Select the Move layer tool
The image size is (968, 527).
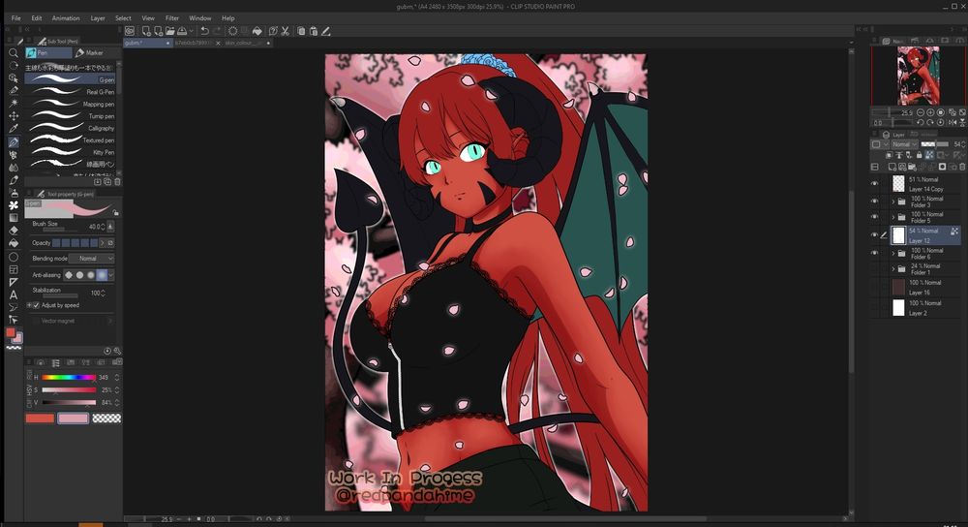[13, 116]
